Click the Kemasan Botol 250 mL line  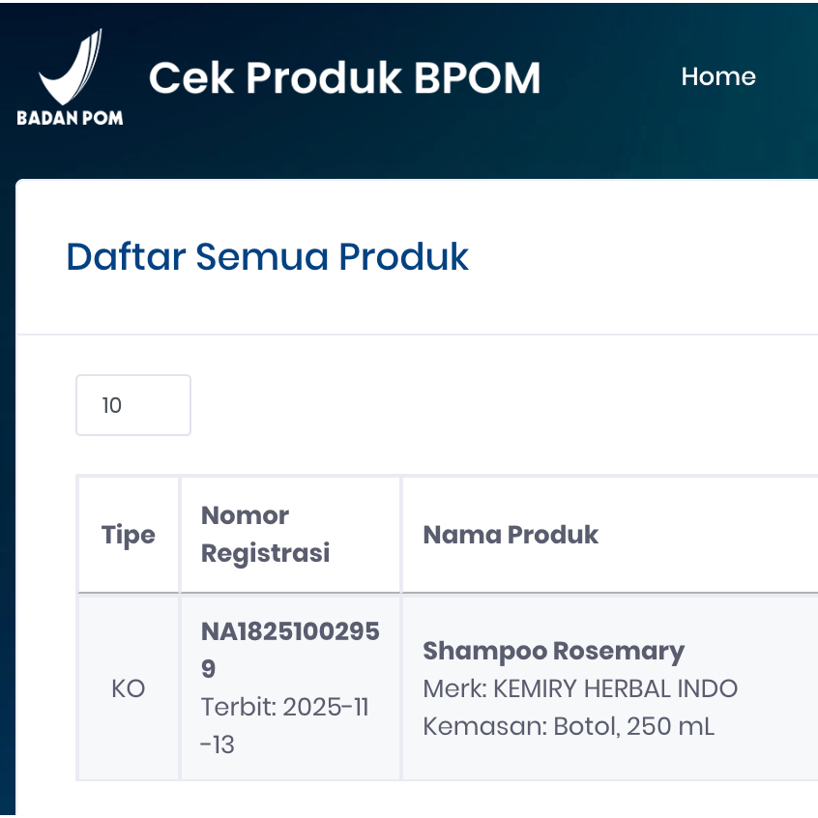click(569, 726)
